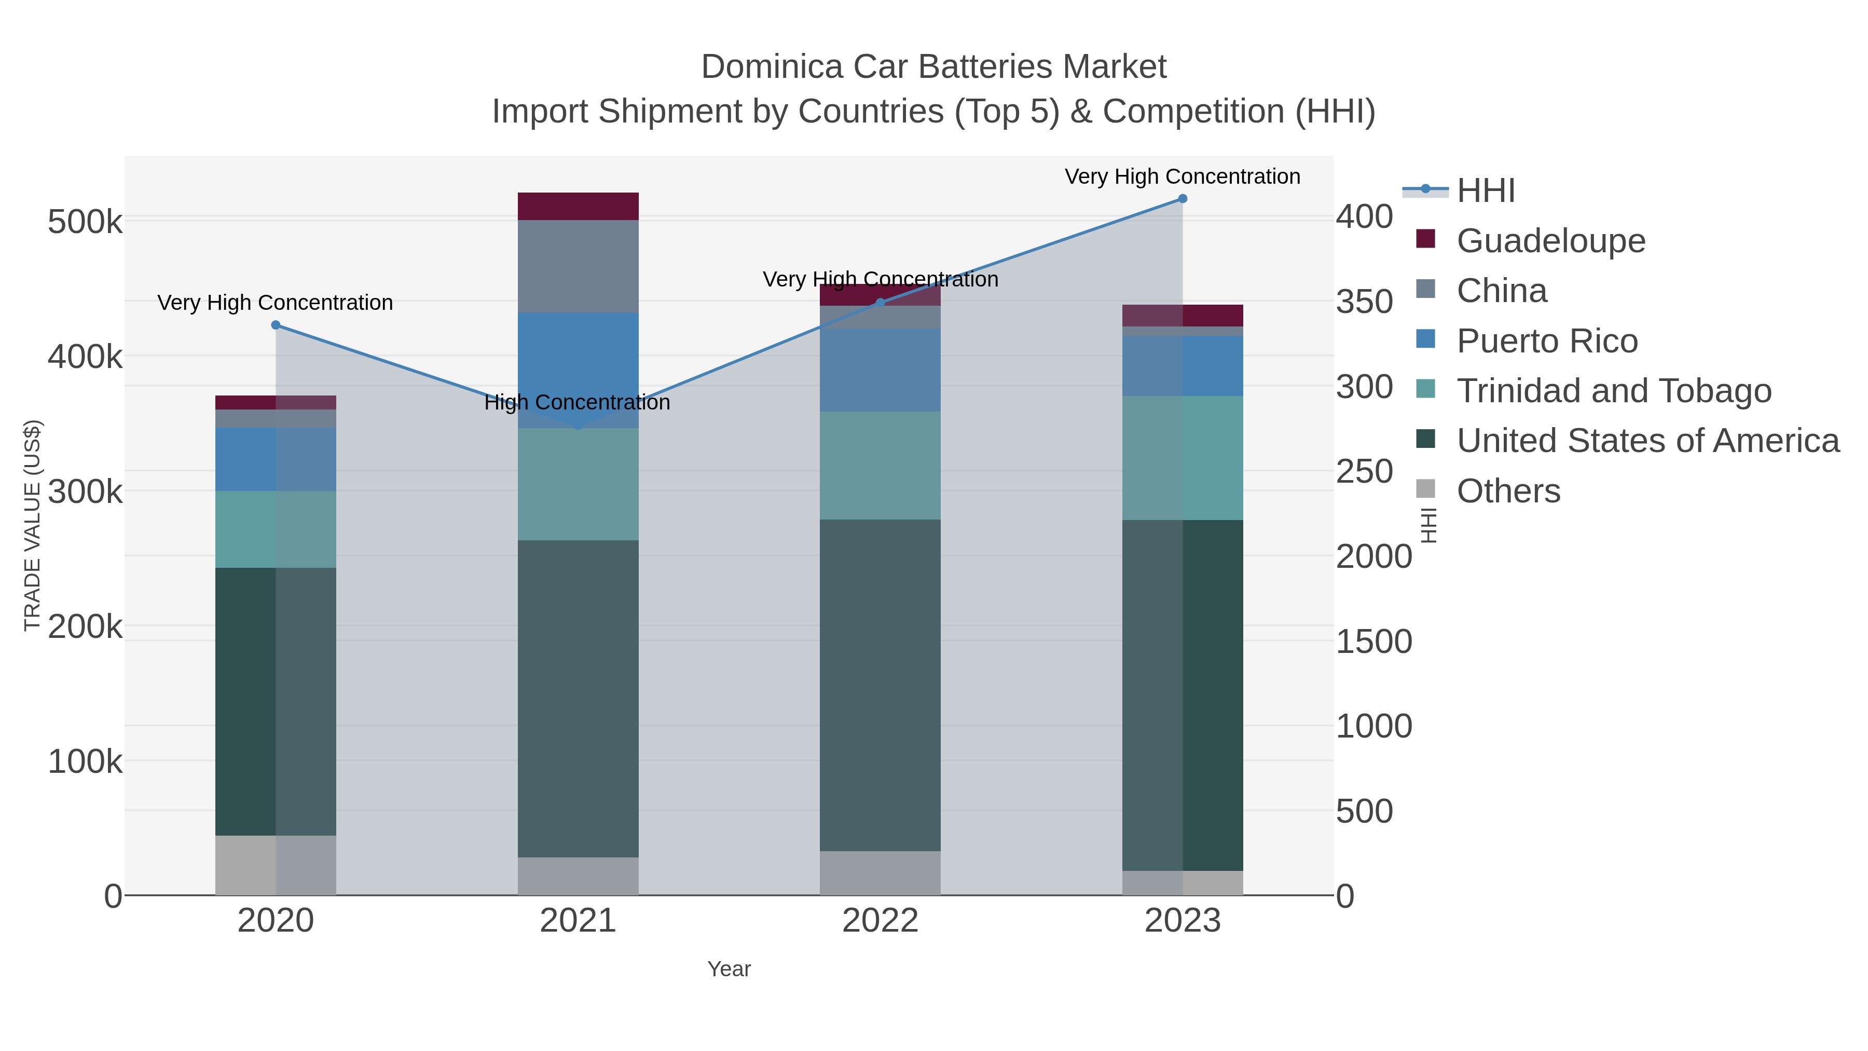This screenshot has width=1868, height=1051.
Task: Toggle the HHI line legend entry
Action: click(x=1459, y=190)
